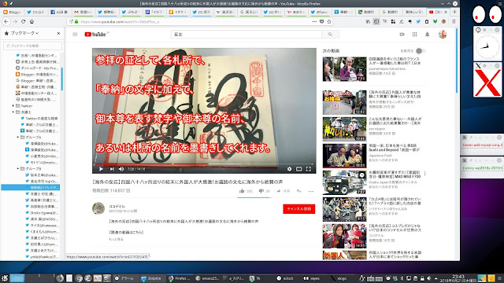Open the channel avatar beside ココデミル
Screen dimensions: 504x283
click(x=98, y=208)
